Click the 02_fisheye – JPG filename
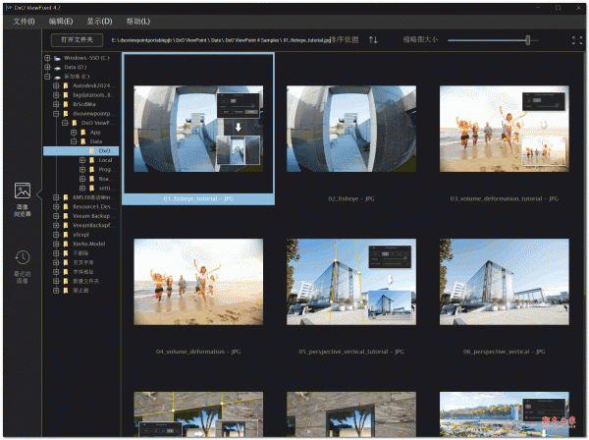The height and width of the screenshot is (440, 589). click(x=351, y=198)
